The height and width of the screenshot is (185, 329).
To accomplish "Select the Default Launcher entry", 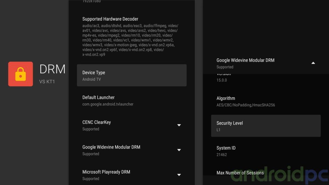I will [x=132, y=100].
